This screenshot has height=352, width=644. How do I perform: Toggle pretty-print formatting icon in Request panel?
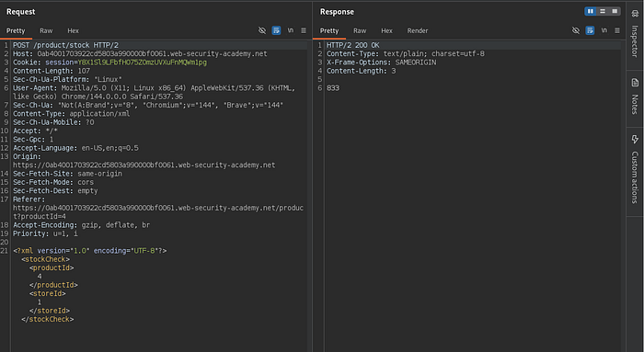click(276, 30)
